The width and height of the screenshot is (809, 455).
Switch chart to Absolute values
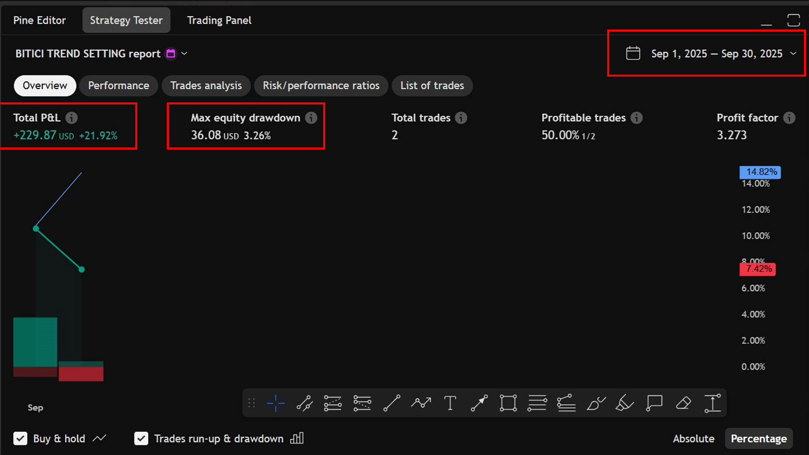tap(693, 439)
